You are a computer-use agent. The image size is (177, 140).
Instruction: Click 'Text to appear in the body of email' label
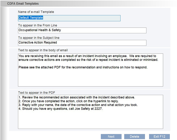click(x=43, y=50)
